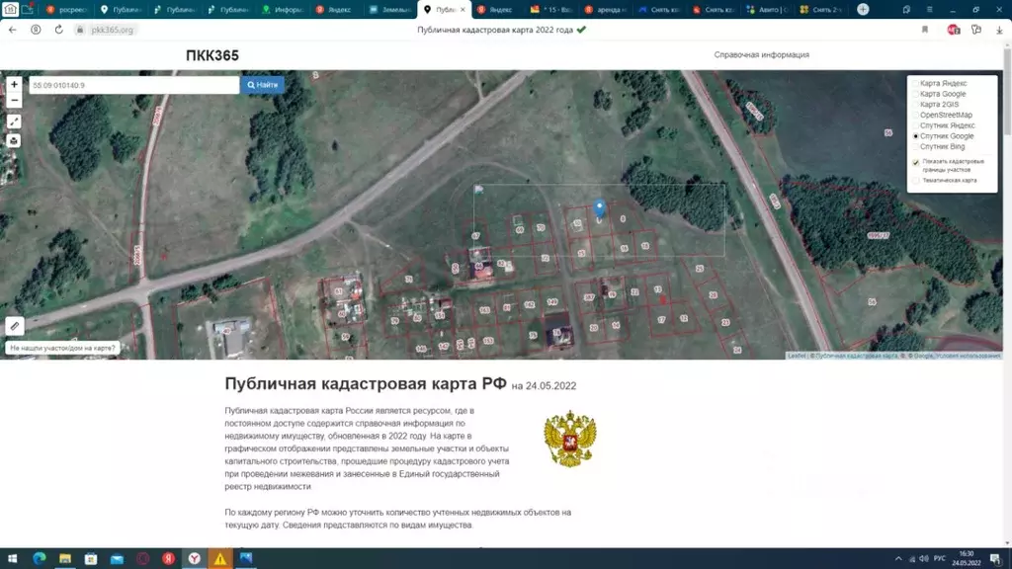The height and width of the screenshot is (569, 1012).
Task: Select Карта Яндекс map layer
Action: tap(915, 84)
